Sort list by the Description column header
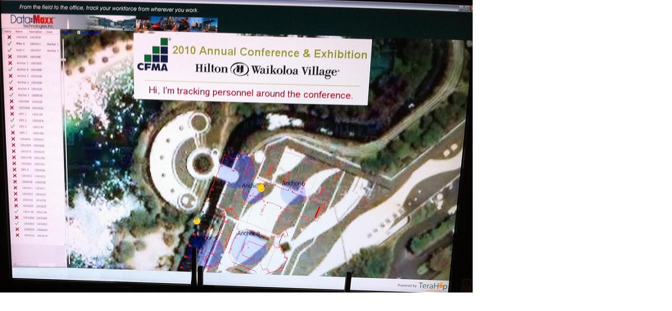The image size is (672, 311). (x=35, y=31)
